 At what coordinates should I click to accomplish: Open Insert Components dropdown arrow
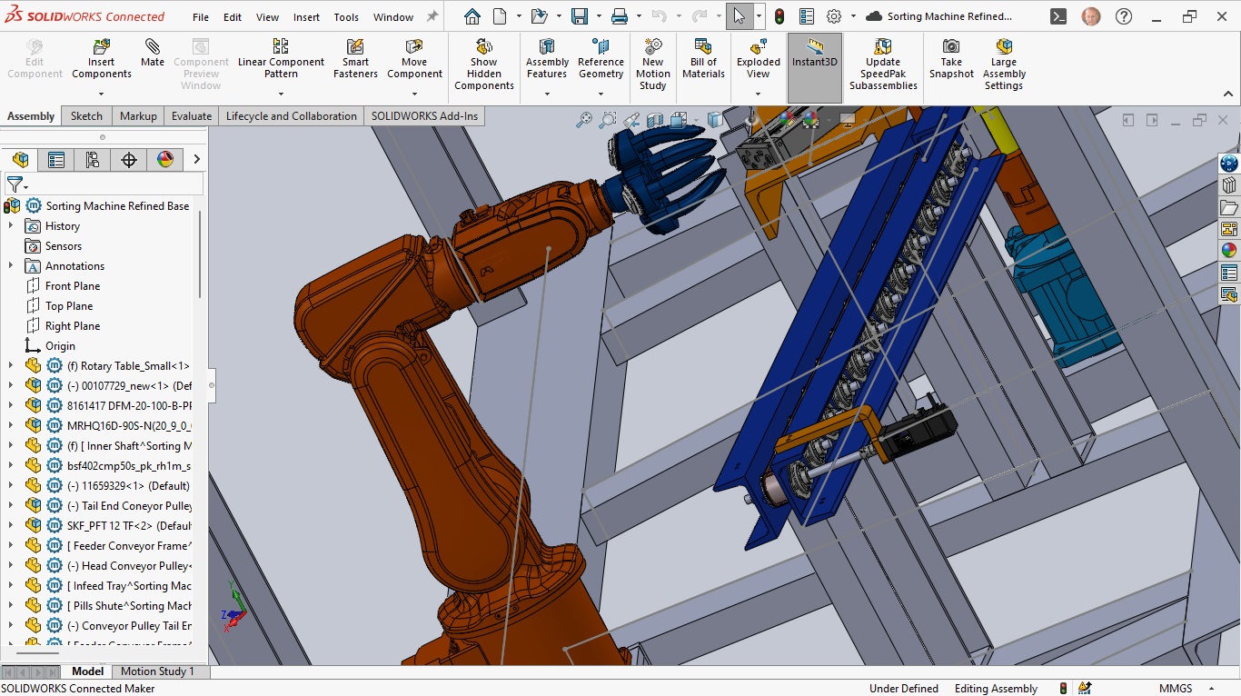coord(102,94)
